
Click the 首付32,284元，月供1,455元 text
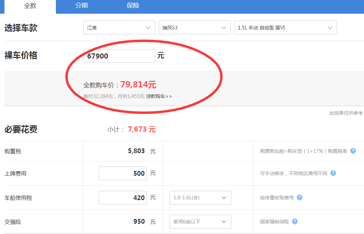(114, 96)
